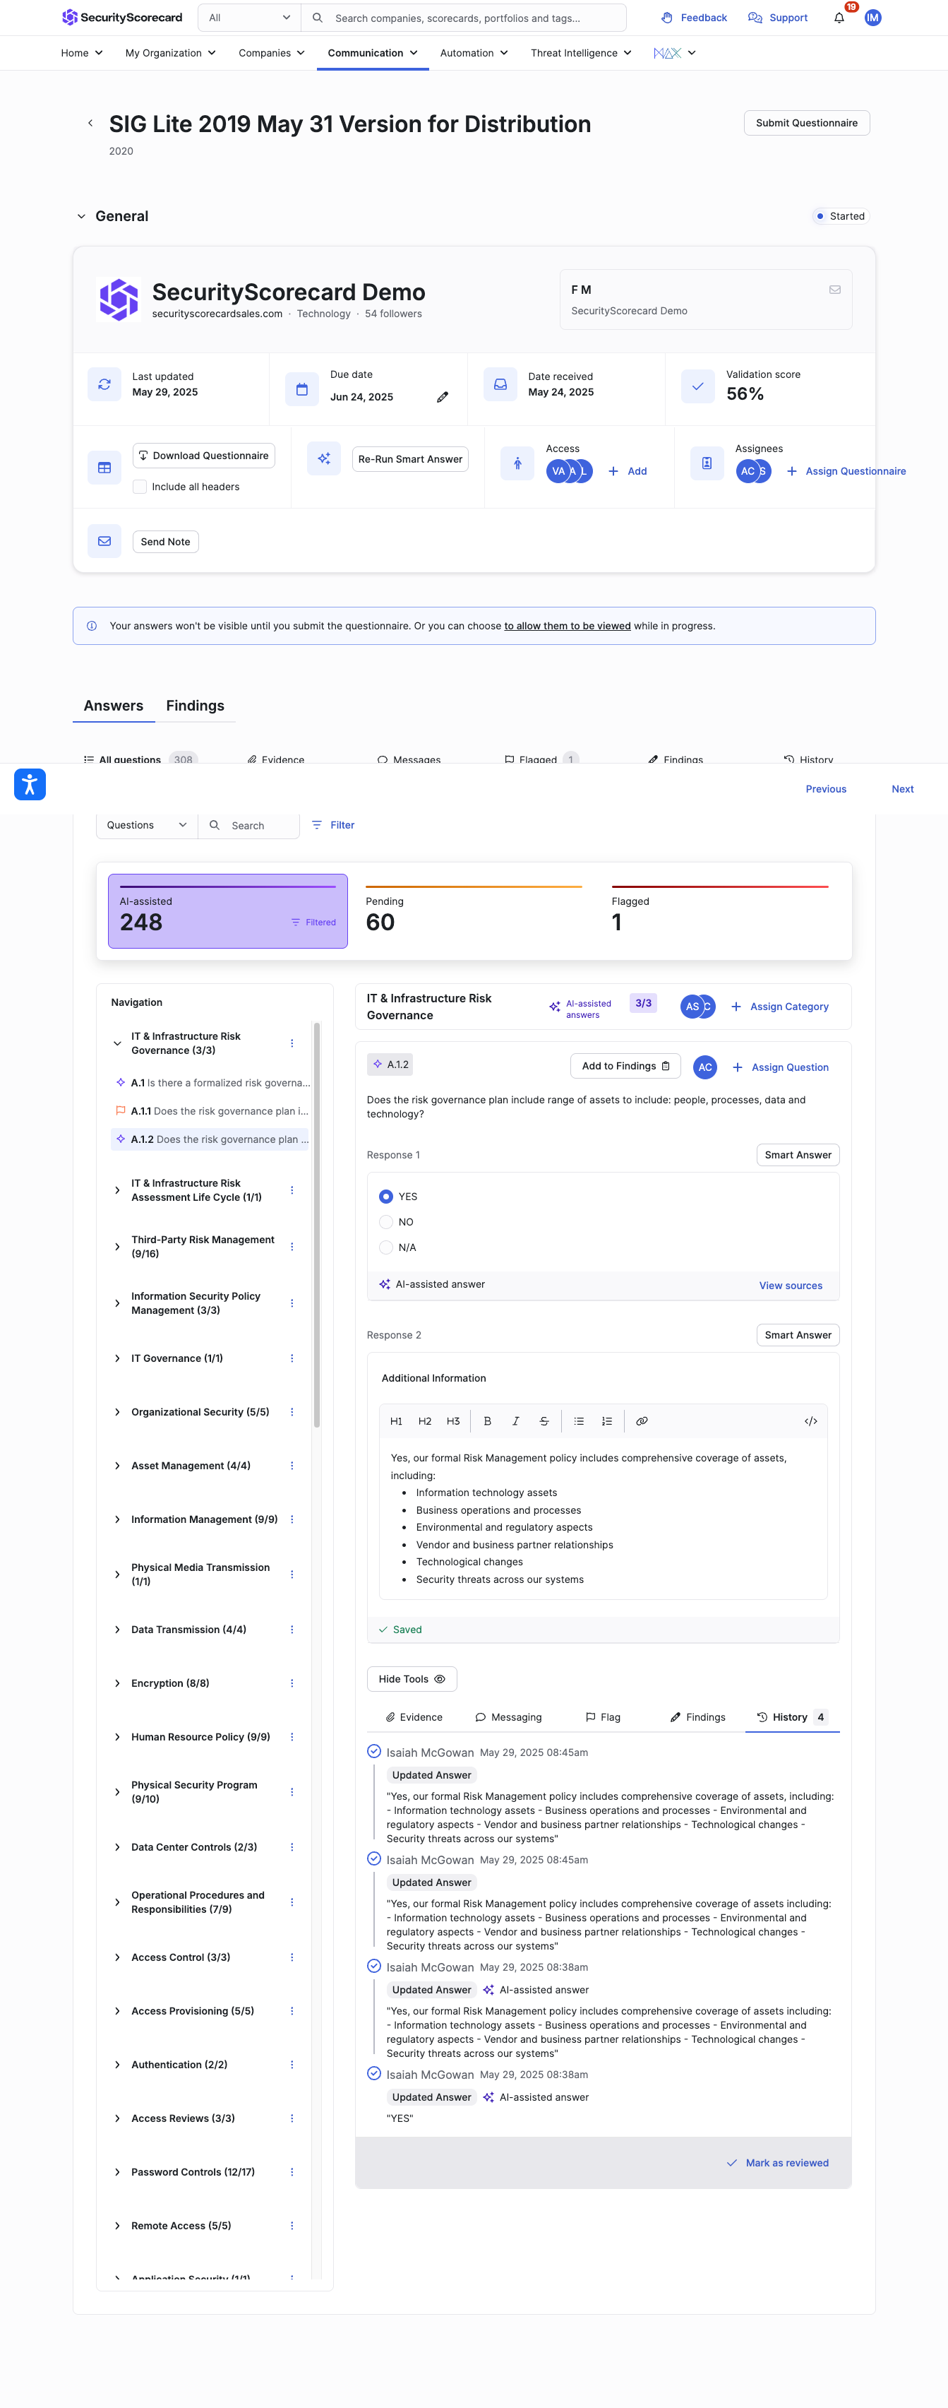The image size is (948, 2408).
Task: Click the IM user avatar
Action: [872, 18]
